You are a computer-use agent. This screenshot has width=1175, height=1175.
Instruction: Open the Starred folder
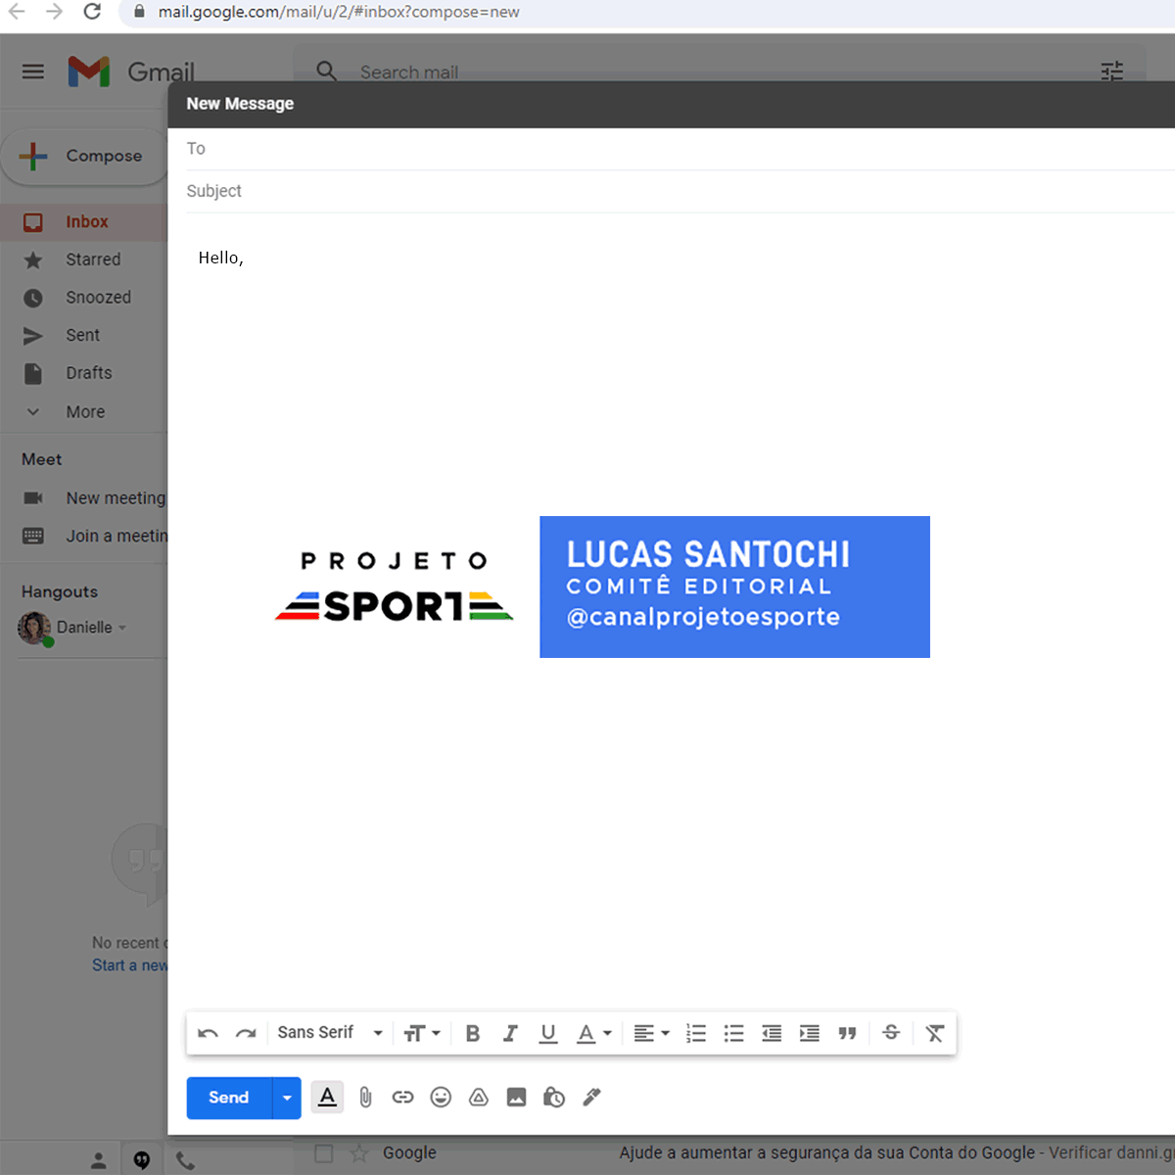pos(84,259)
